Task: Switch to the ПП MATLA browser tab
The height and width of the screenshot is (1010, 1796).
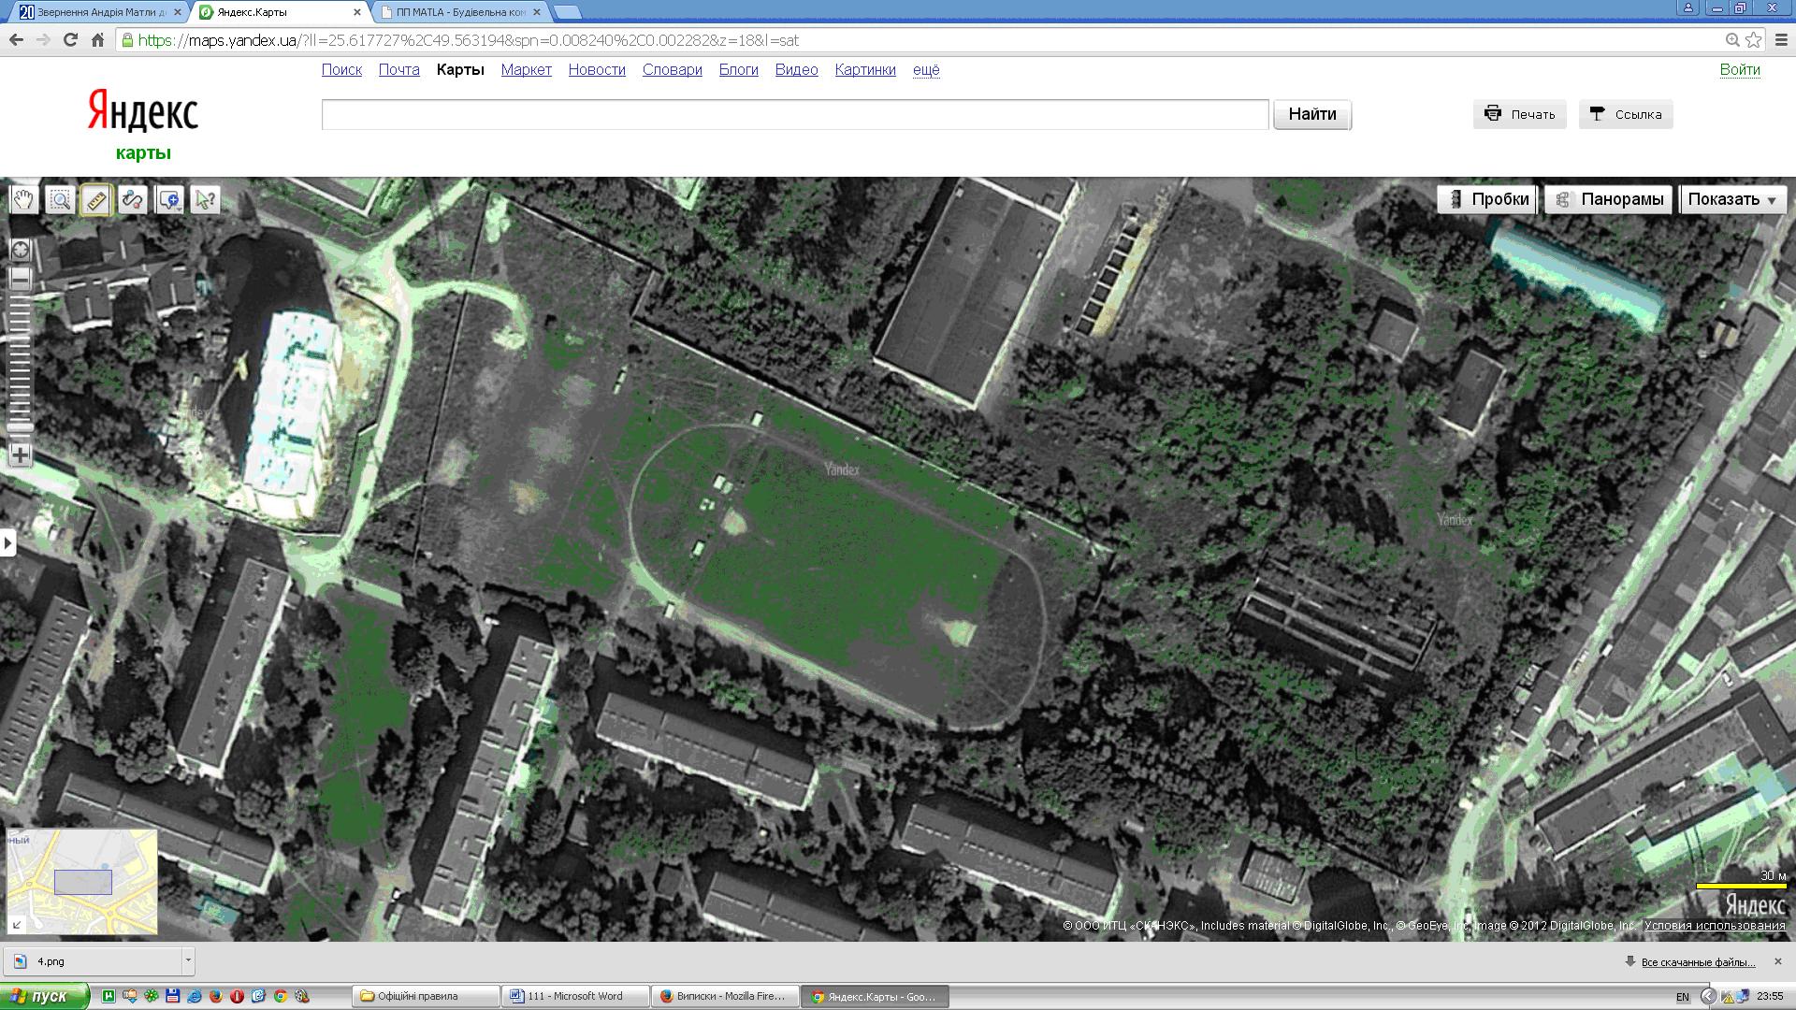Action: 461,12
